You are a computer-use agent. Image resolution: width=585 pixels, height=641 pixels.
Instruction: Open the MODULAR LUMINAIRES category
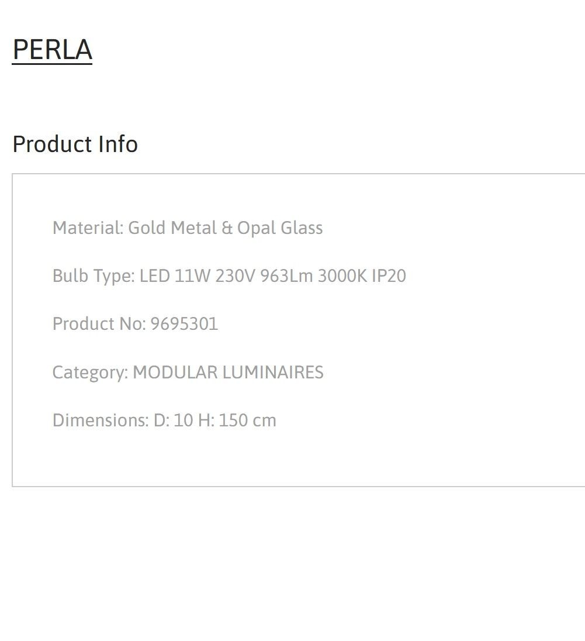point(228,372)
